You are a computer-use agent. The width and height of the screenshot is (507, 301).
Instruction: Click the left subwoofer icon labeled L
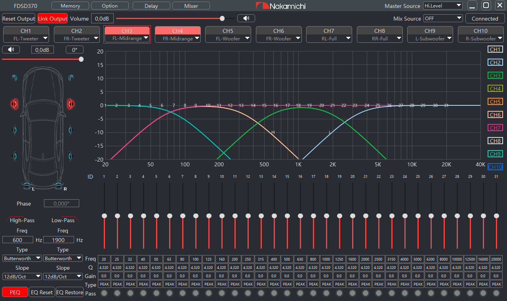click(x=27, y=185)
